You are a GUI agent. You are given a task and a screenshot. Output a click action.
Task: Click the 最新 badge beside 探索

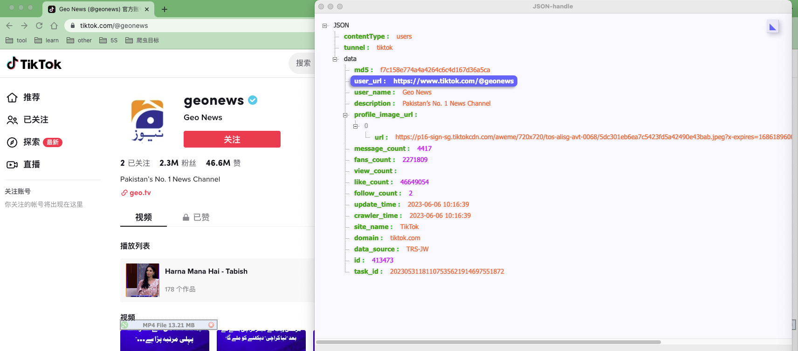coord(53,142)
